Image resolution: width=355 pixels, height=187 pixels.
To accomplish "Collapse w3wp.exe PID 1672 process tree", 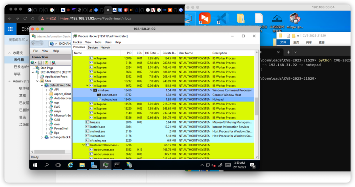I will click(x=87, y=85).
